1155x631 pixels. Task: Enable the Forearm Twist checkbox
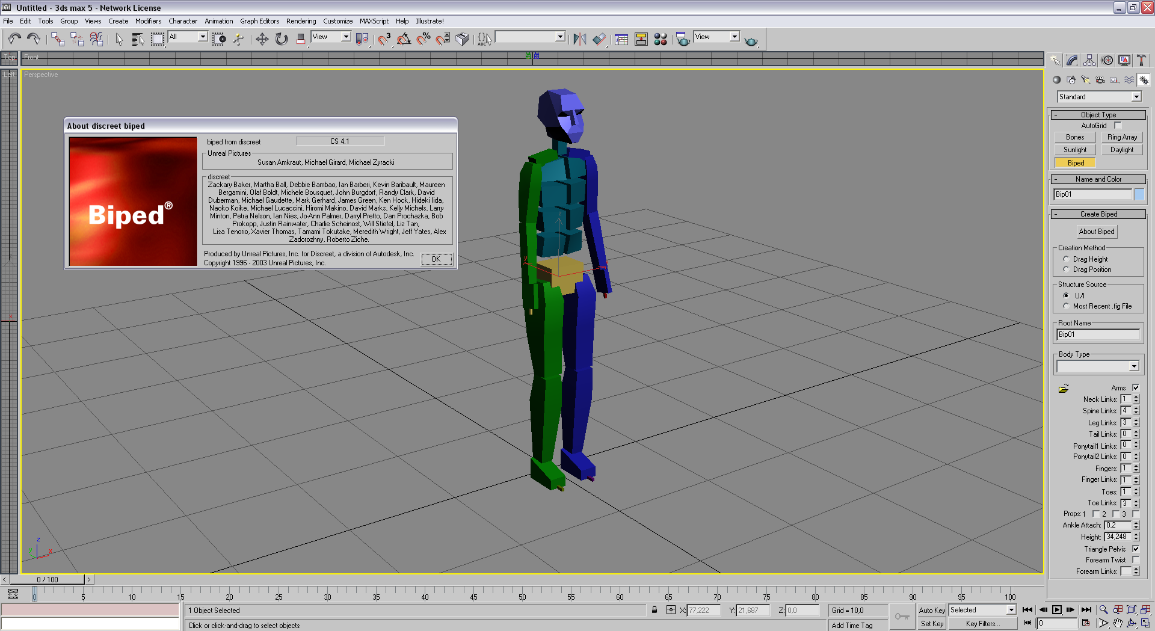[x=1136, y=560]
